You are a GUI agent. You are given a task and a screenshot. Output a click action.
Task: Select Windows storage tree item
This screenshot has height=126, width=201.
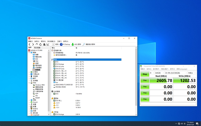pyautogui.click(x=39, y=85)
